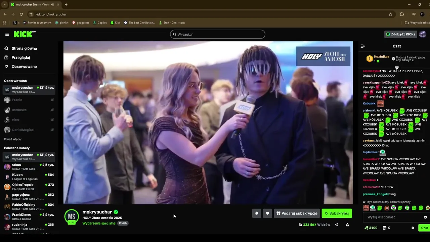Click the stream video player

pos(208,123)
